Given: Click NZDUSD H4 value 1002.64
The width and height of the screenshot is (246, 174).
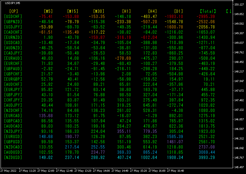Looking at the screenshot, I should (x=149, y=157).
